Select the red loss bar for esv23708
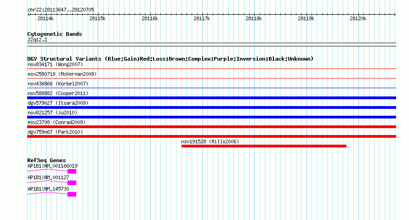The height and width of the screenshot is (220, 409). 211,127
